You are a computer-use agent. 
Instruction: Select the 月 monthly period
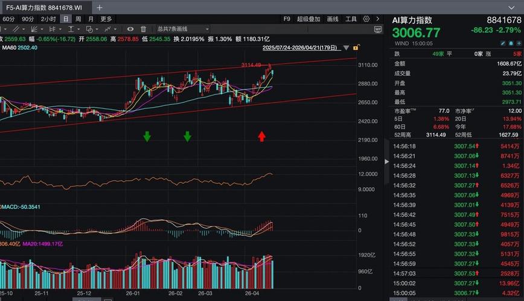click(91, 19)
